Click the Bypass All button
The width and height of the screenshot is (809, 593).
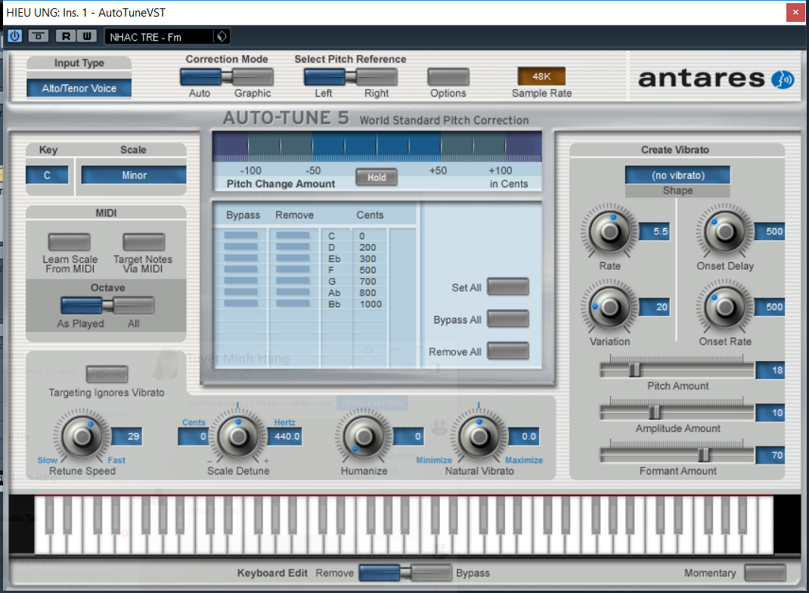tap(508, 319)
